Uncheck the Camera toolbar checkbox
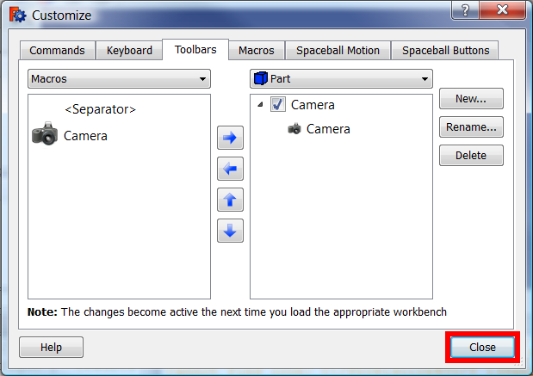This screenshot has height=376, width=533. (x=278, y=104)
